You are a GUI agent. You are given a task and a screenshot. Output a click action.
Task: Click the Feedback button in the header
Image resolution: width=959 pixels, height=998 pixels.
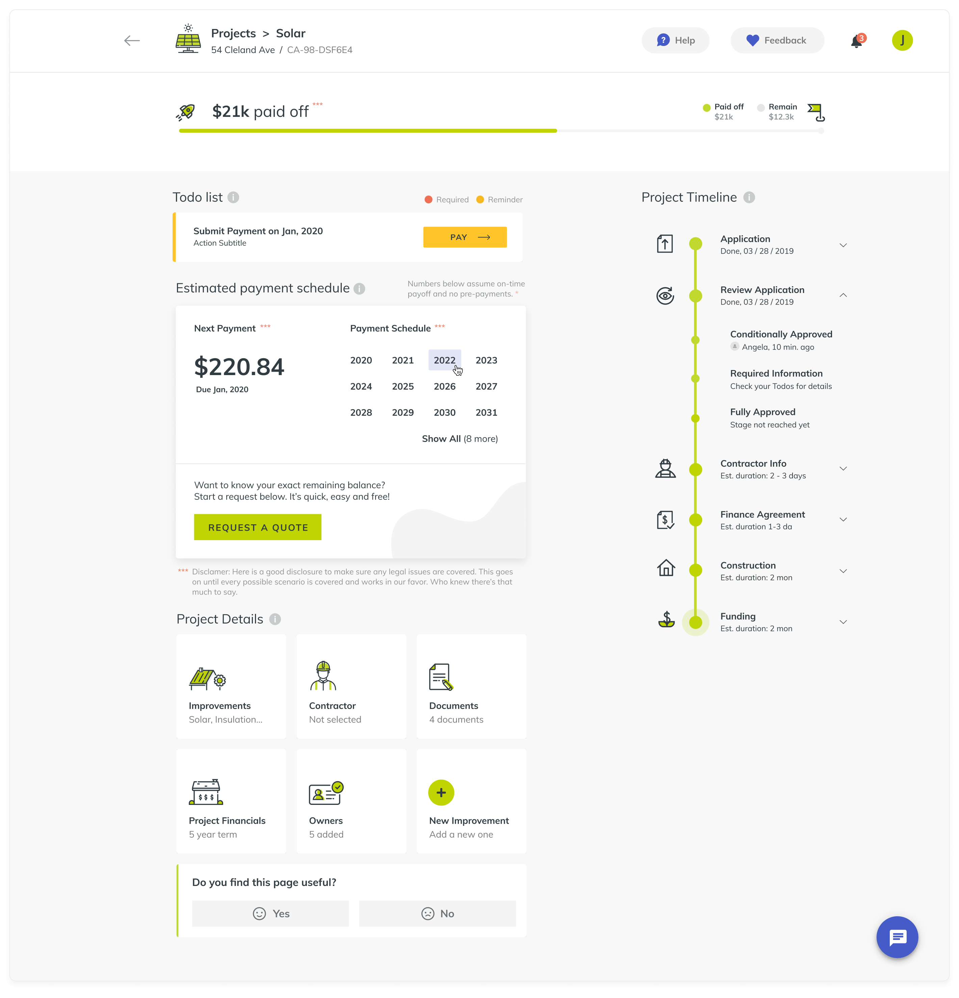[x=777, y=40]
